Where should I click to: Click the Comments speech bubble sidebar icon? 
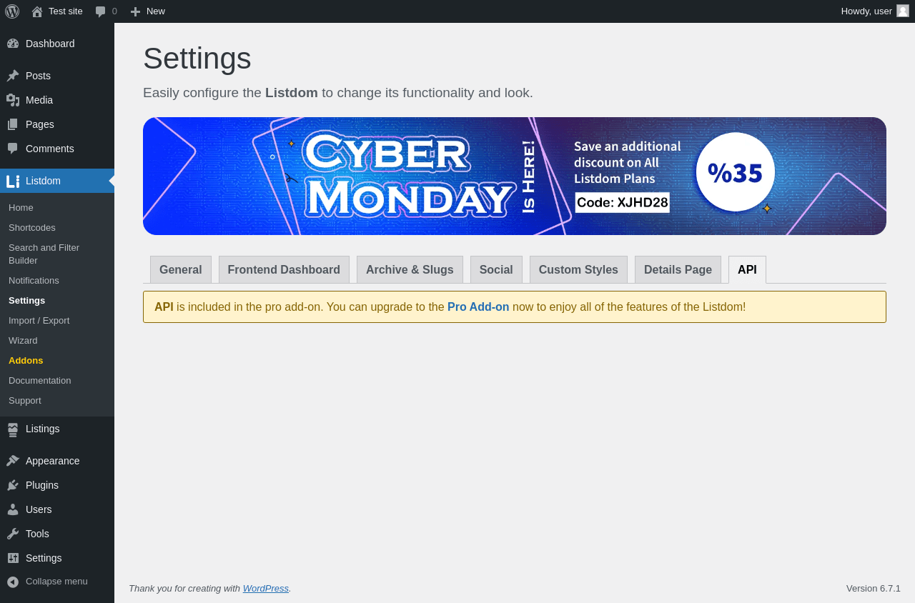point(13,149)
